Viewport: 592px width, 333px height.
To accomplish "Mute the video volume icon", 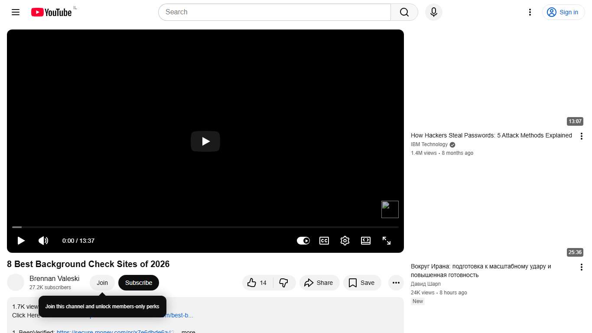I will tap(43, 241).
